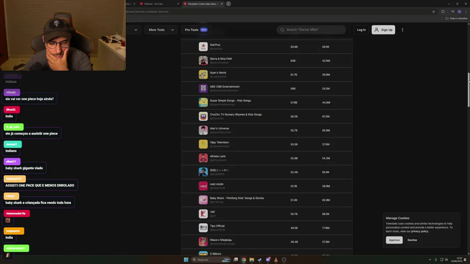Decline the cookies

pos(412,240)
